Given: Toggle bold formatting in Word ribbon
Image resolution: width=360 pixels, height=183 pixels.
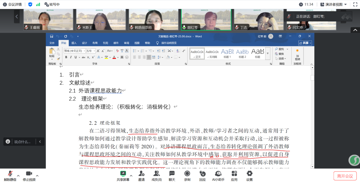Looking at the screenshot, I should point(66,57).
